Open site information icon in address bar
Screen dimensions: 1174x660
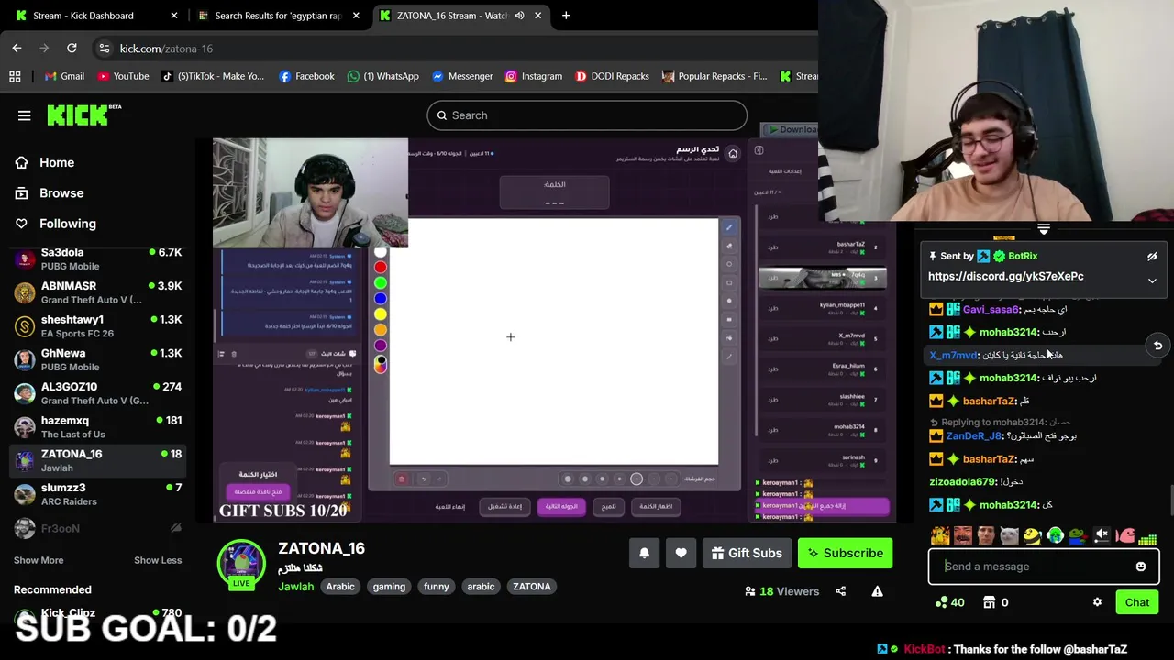[105, 49]
